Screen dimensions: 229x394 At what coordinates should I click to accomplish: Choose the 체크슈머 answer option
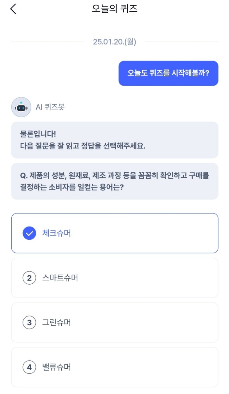click(115, 233)
